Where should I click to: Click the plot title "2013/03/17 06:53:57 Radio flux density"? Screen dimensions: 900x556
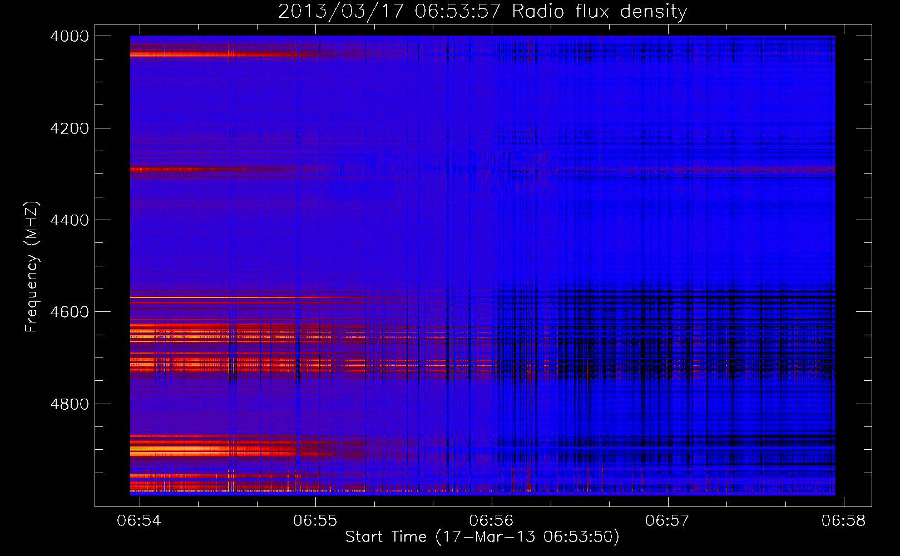tap(482, 11)
